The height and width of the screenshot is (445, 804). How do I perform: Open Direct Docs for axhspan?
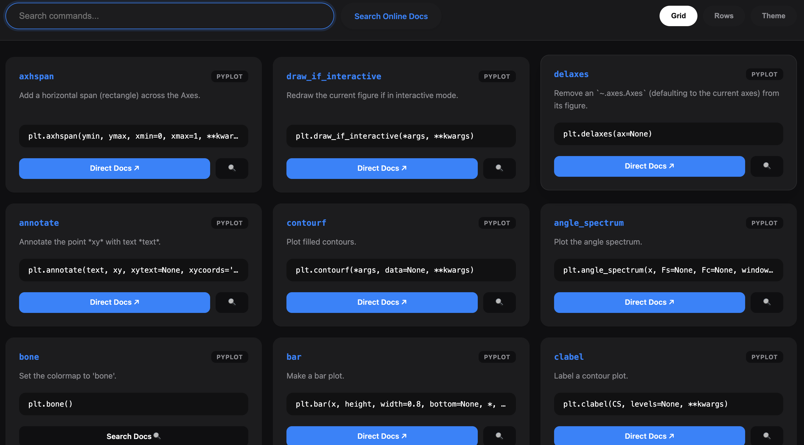tap(114, 168)
